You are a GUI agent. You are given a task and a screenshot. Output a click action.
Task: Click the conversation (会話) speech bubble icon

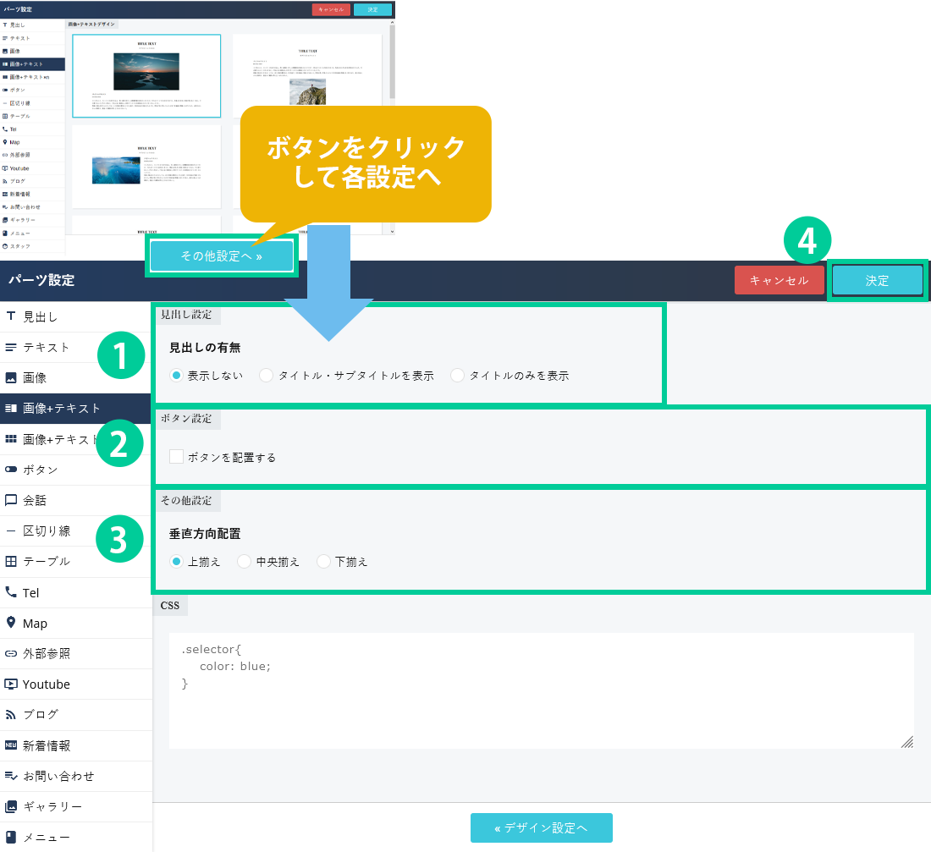pyautogui.click(x=11, y=500)
